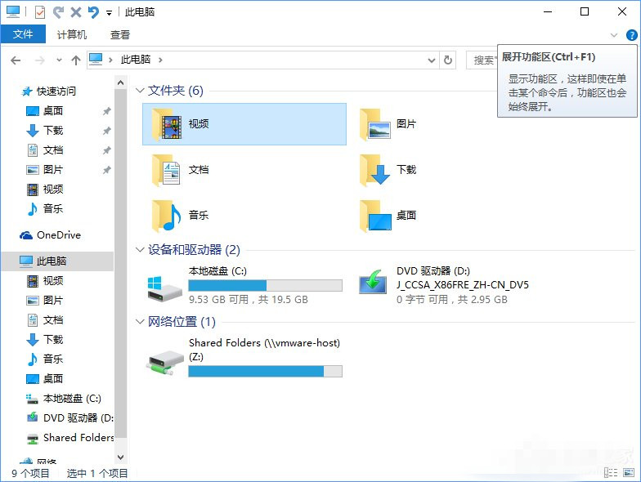Viewport: 641px width, 482px height.
Task: Switch to large icons view in status bar
Action: click(x=627, y=472)
